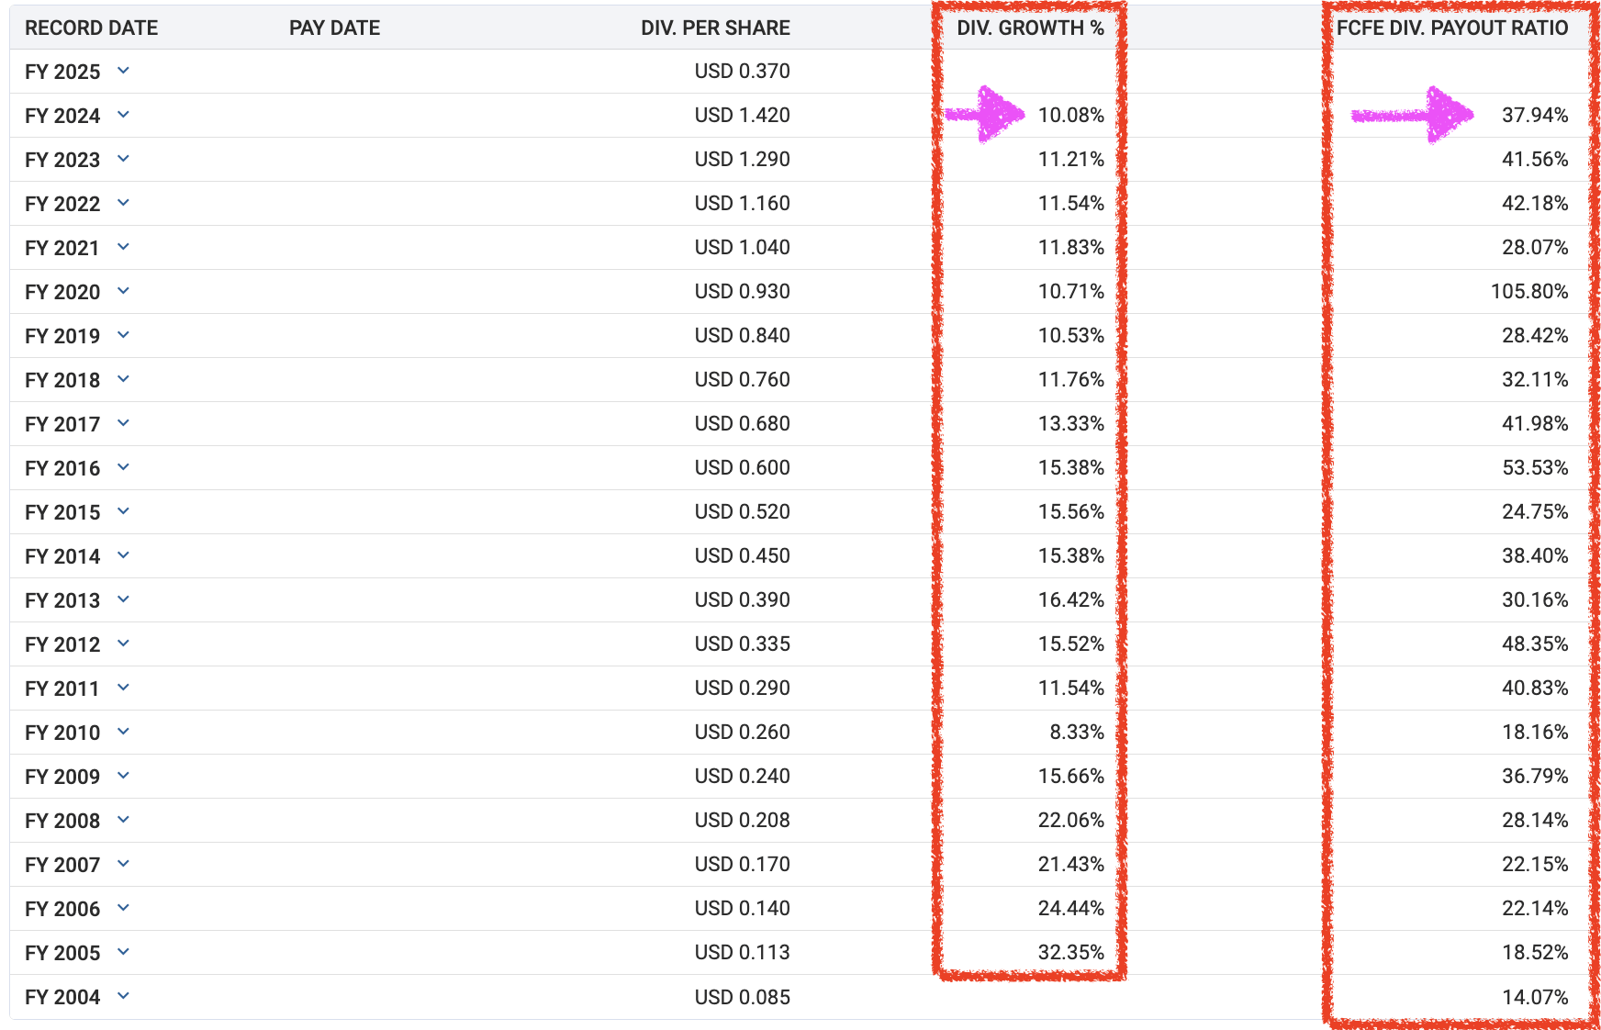Select the FY 2018 row label
1601x1030 pixels.
(62, 380)
